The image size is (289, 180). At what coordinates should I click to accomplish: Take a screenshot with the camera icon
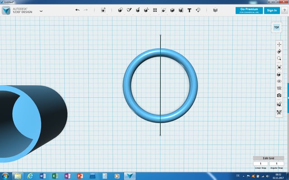point(279,95)
